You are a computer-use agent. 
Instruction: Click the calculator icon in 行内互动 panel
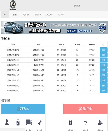[70, 122]
